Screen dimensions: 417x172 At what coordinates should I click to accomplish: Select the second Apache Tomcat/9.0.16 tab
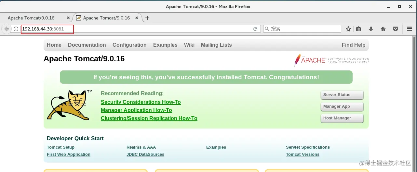(106, 18)
